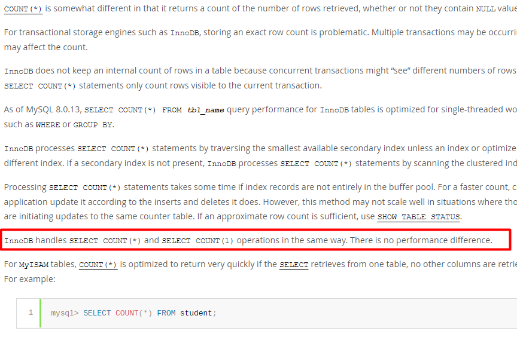Follow the SHOW TABLE STATUS link
The image size is (517, 337).
click(418, 217)
